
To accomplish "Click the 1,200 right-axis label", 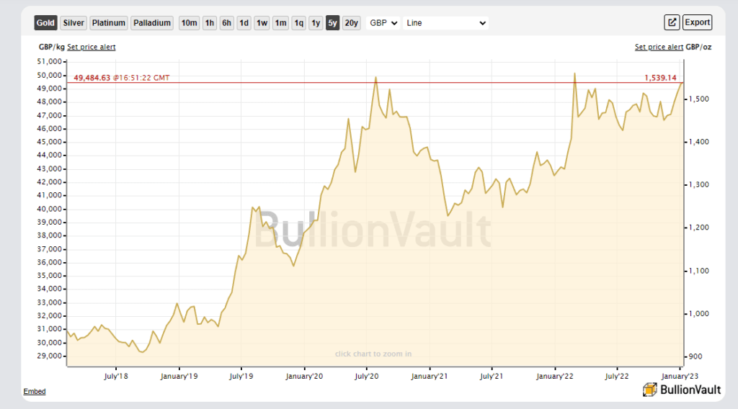I will (x=699, y=228).
